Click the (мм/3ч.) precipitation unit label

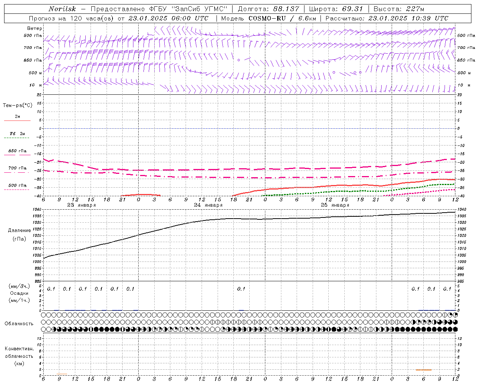[x=19, y=286]
